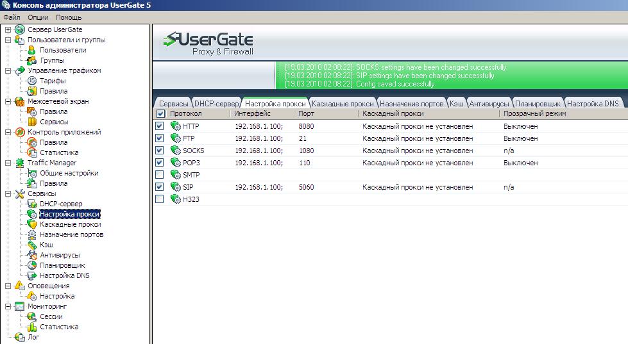Click the Межсетевой экран firewall icon

tap(20, 101)
